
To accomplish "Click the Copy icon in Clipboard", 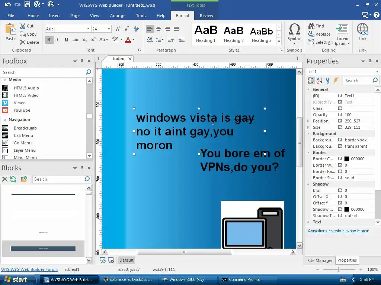I will tap(23, 34).
